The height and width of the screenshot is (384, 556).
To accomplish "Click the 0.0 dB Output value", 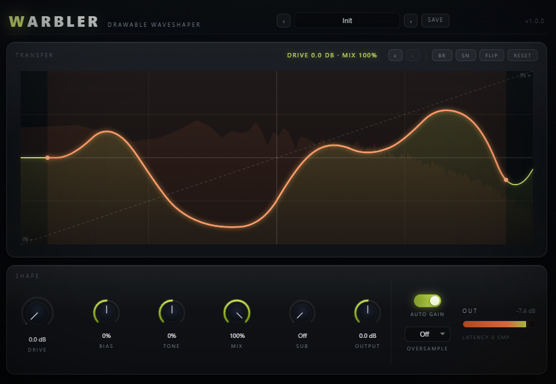I will [x=367, y=335].
